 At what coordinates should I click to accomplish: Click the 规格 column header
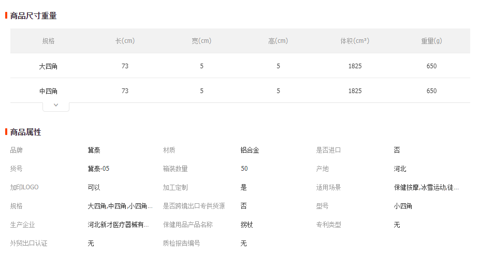(48, 41)
